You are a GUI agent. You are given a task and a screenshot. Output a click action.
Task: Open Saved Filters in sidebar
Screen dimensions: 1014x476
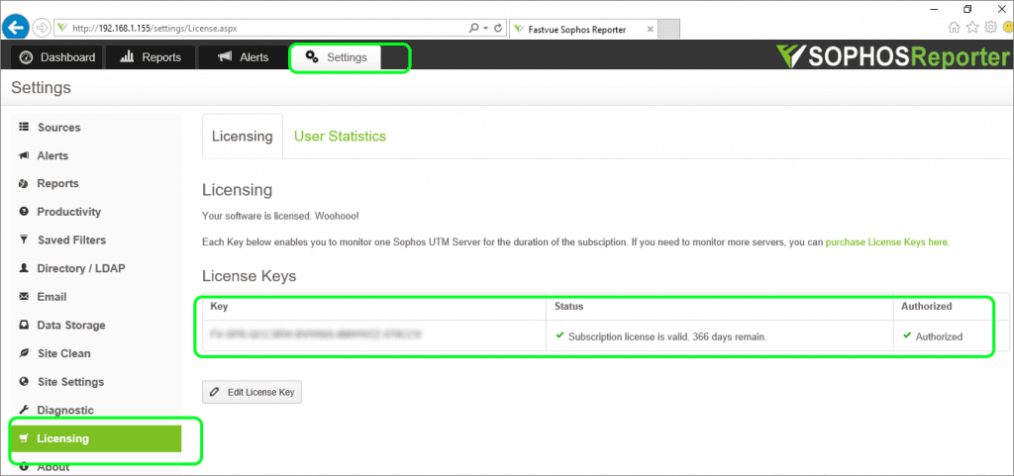click(96, 239)
